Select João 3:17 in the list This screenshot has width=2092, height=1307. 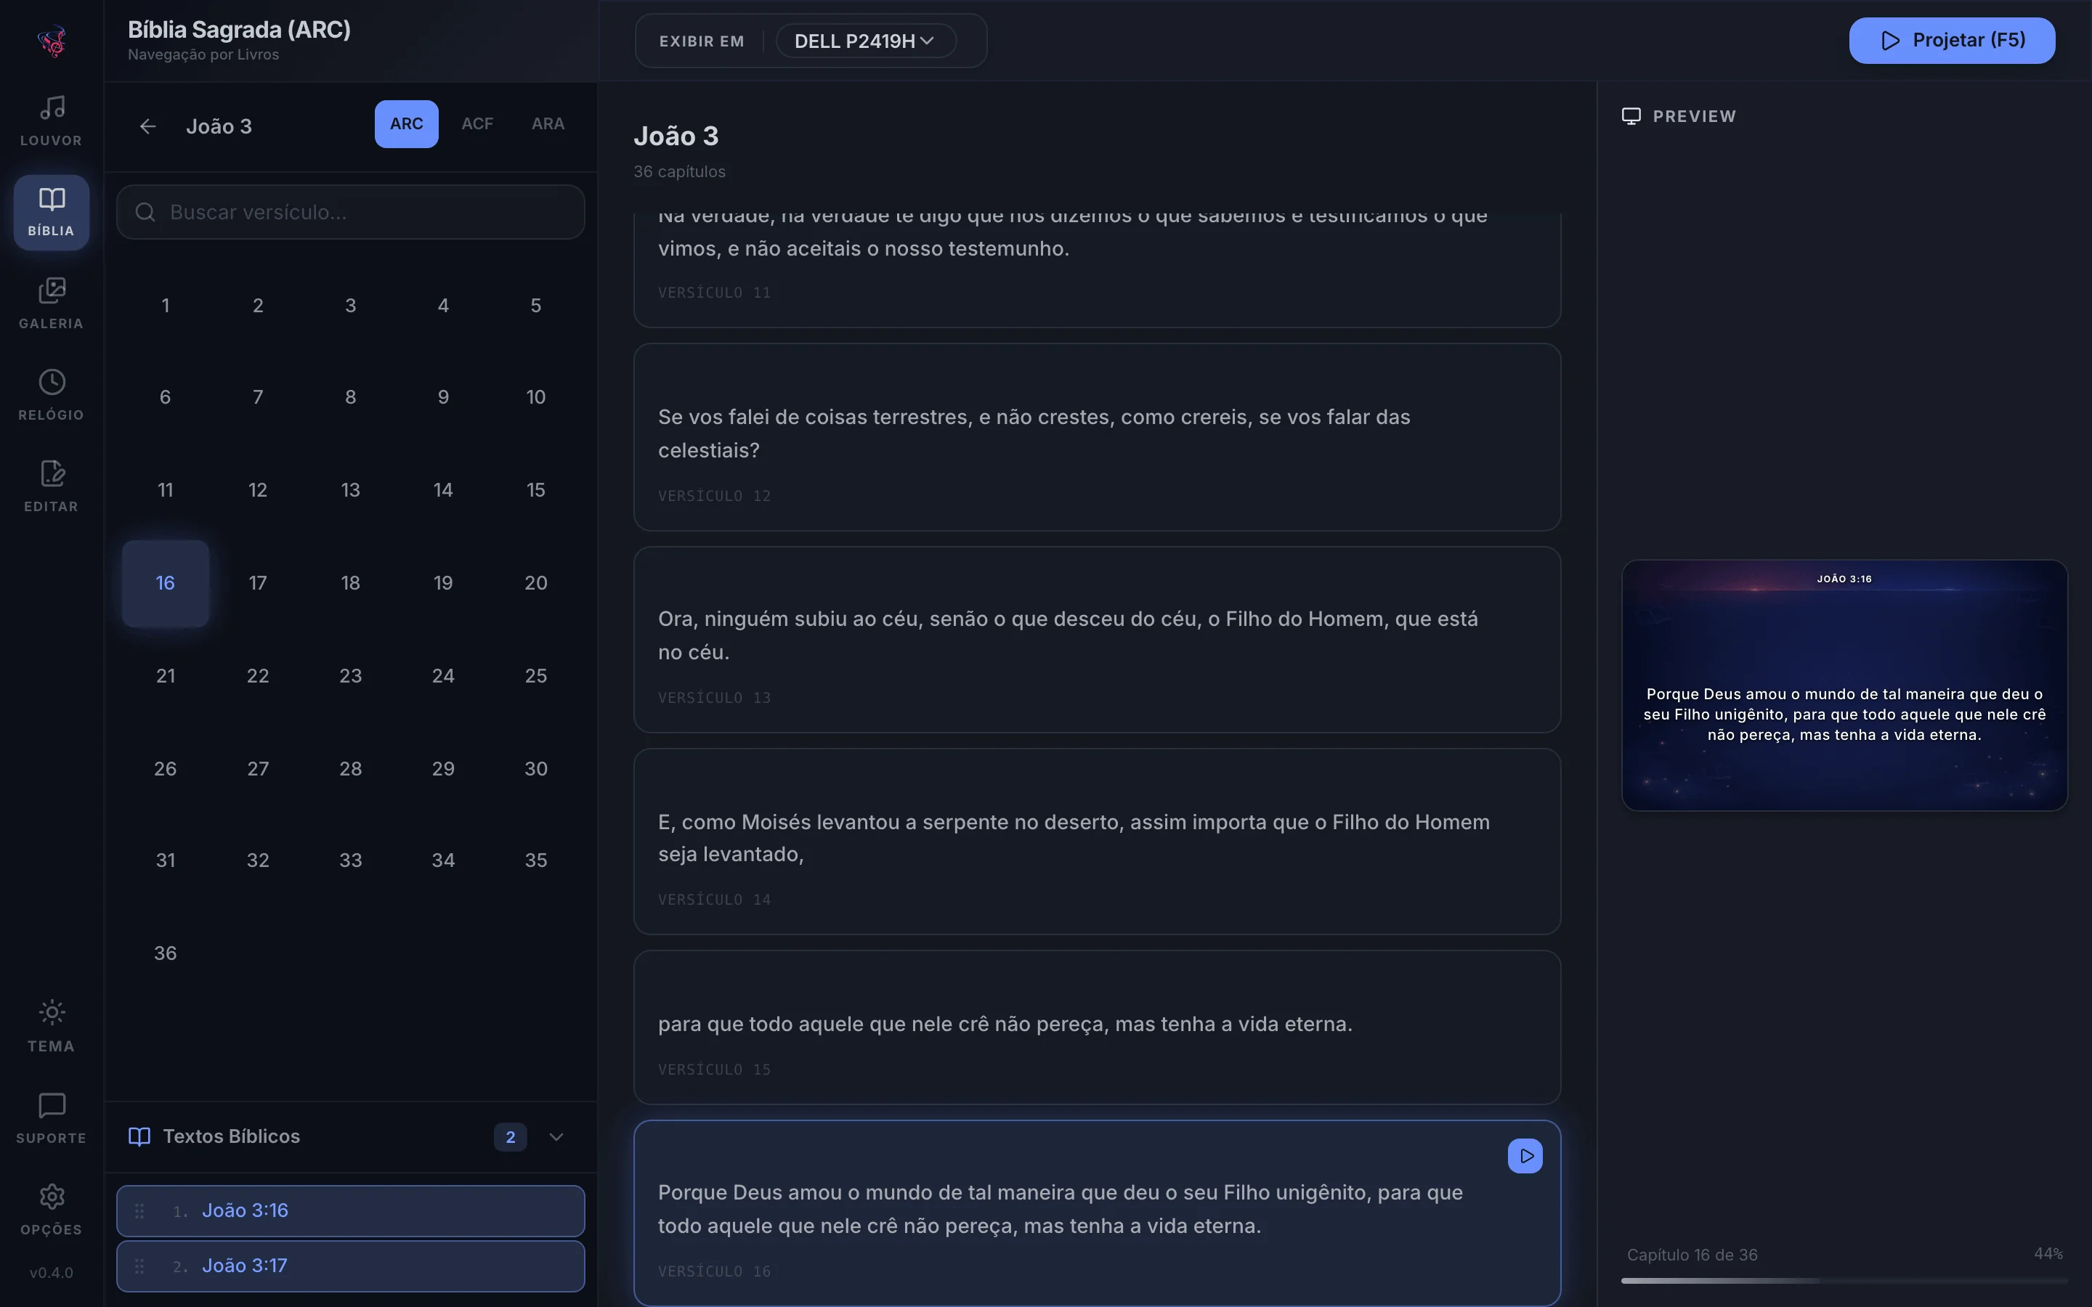350,1266
